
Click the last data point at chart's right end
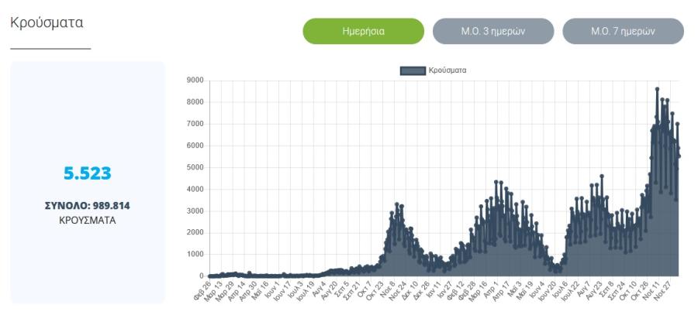tap(679, 156)
